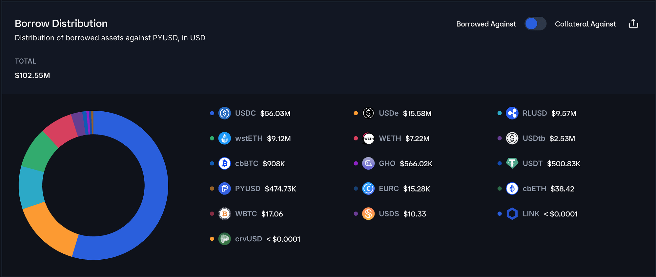Click the LINK Chainlink icon
Screen dimensions: 656x277
(512, 214)
